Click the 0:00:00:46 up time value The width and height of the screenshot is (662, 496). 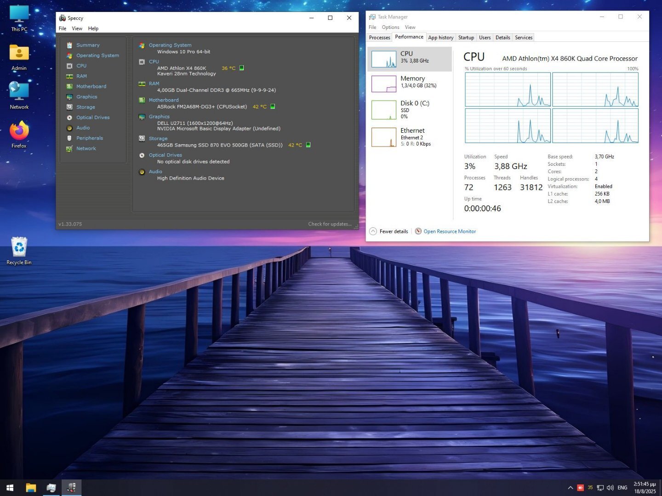point(483,209)
